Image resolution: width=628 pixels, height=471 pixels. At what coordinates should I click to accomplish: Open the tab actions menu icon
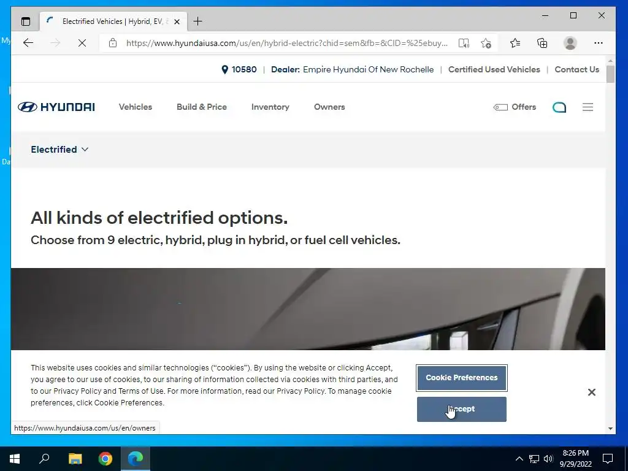[26, 21]
